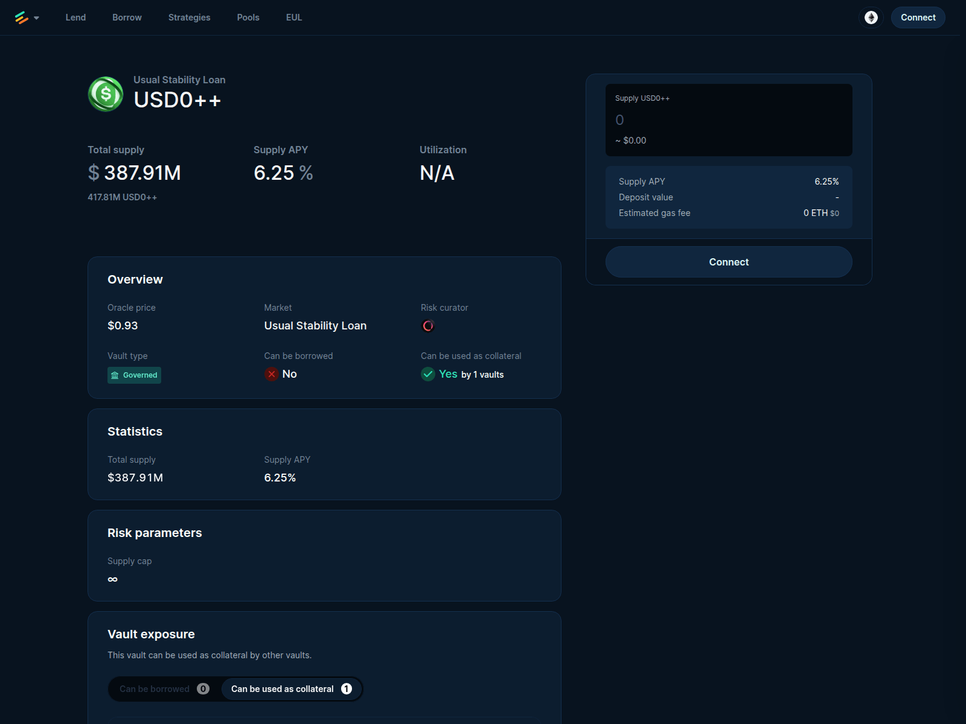966x724 pixels.
Task: Click the Total supply $387.91M headline value
Action: click(134, 173)
